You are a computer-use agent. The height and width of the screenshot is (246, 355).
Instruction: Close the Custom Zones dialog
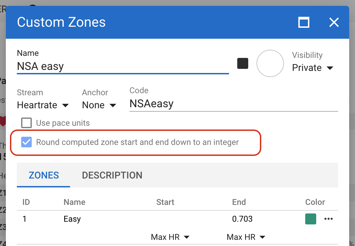[x=334, y=23]
